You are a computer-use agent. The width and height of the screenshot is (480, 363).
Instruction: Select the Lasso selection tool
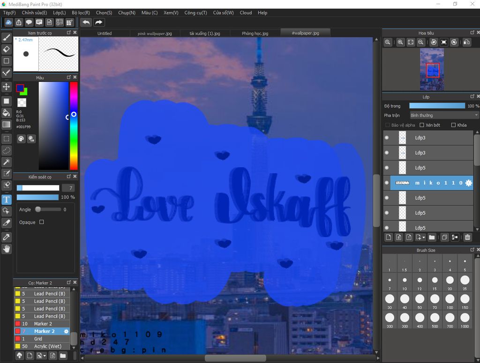(6, 150)
